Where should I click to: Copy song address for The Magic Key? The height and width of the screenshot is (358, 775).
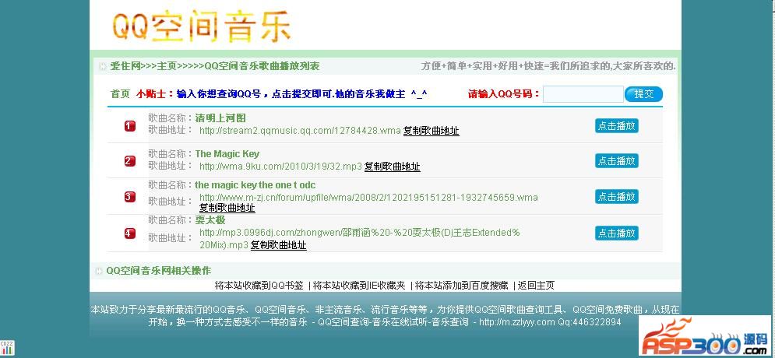coord(392,167)
